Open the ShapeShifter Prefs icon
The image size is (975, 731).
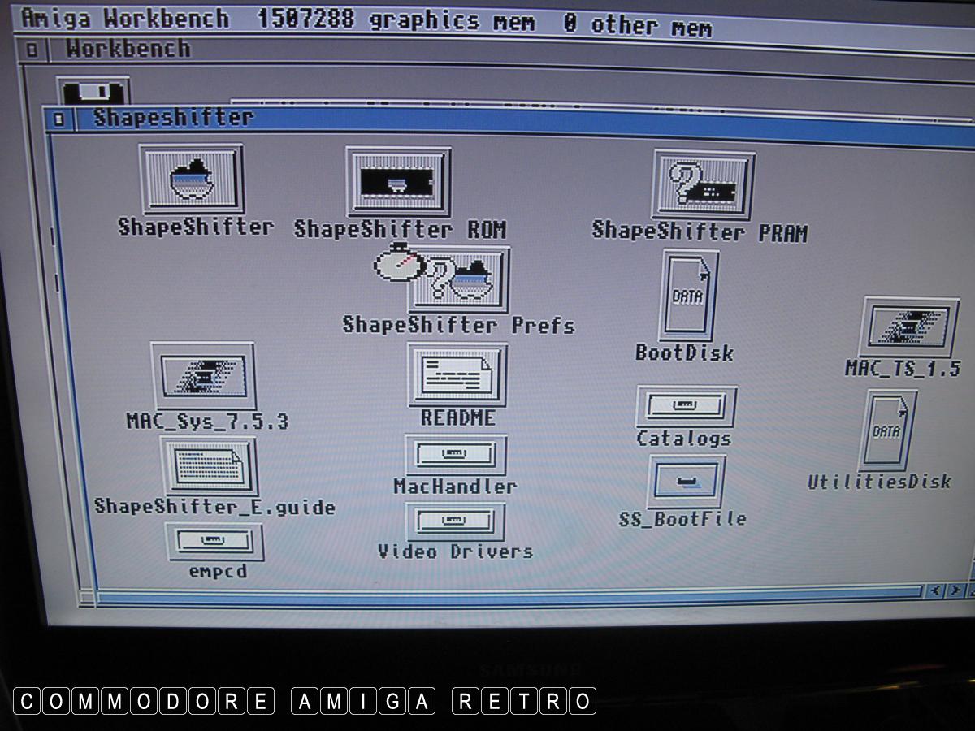tap(459, 281)
